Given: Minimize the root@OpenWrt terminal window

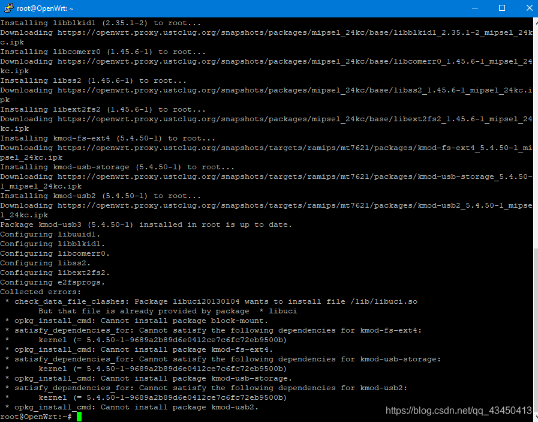Looking at the screenshot, I should (x=475, y=8).
